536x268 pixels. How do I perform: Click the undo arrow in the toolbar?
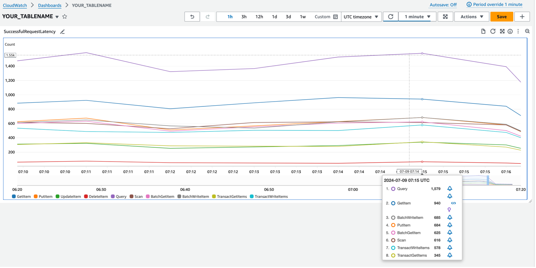192,16
